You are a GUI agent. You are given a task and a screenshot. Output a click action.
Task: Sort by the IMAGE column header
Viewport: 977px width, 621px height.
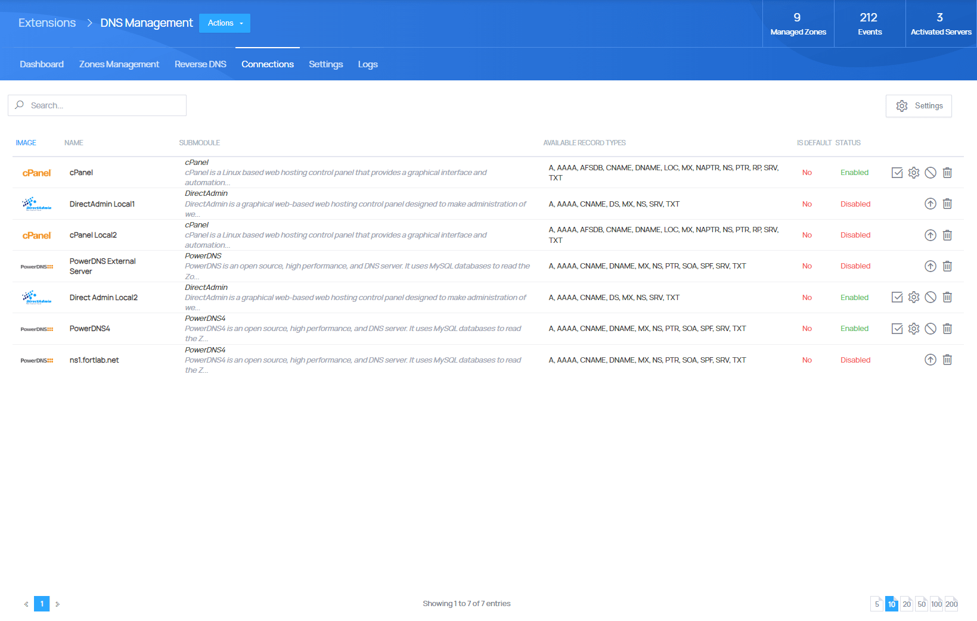[26, 143]
